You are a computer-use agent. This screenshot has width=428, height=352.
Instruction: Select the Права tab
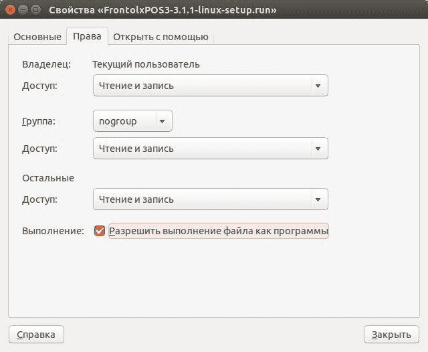87,36
